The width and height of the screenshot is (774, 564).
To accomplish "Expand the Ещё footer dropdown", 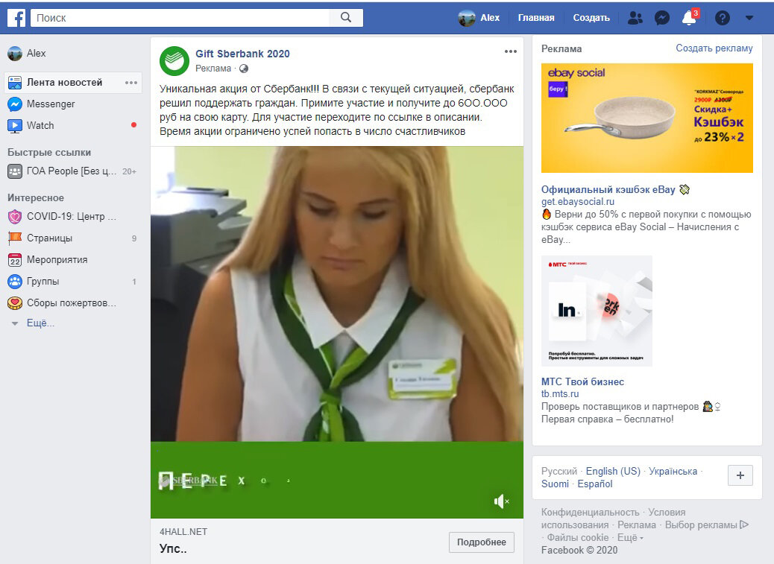I will click(630, 538).
